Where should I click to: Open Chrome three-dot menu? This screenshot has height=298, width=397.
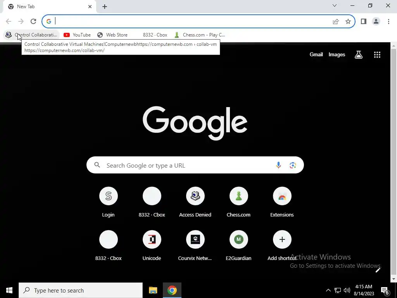[x=388, y=21]
